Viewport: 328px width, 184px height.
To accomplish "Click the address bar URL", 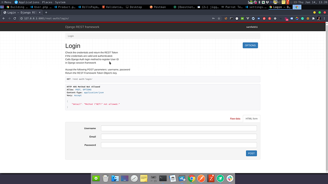I will click(x=46, y=18).
